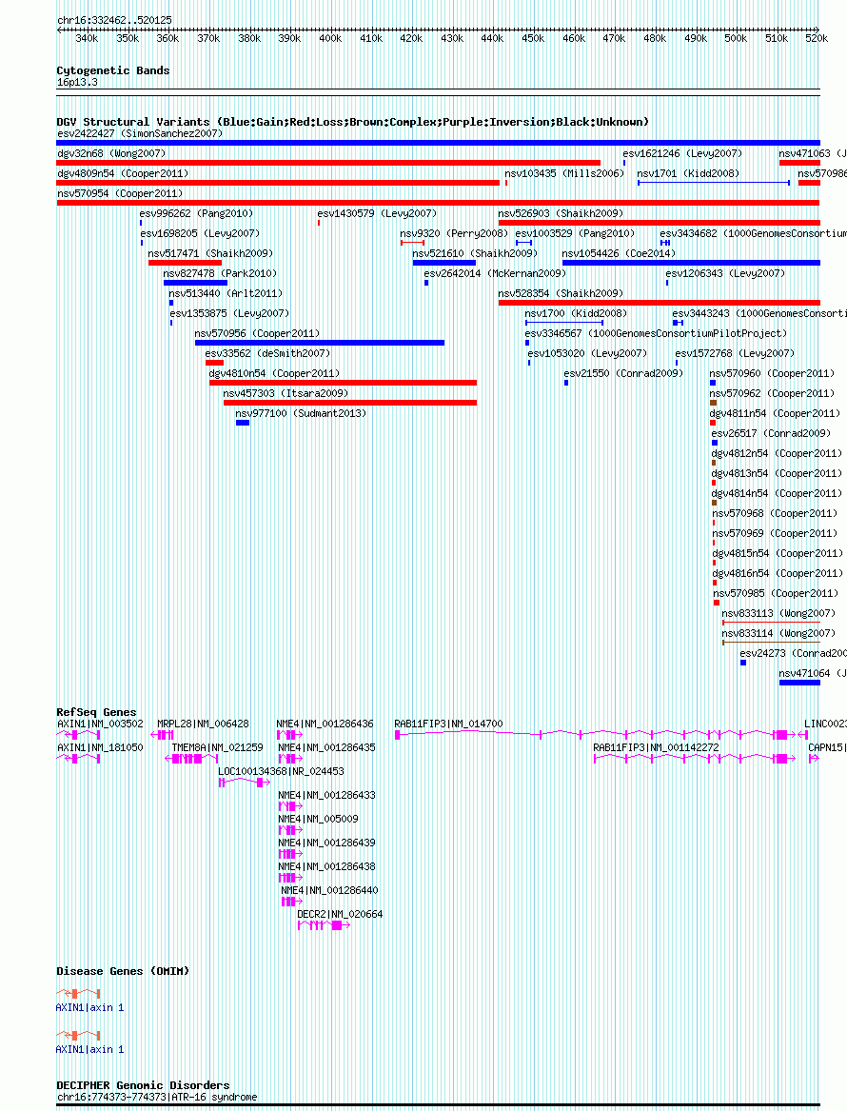Click the esv21550 (Conrad2009) label

(x=623, y=372)
